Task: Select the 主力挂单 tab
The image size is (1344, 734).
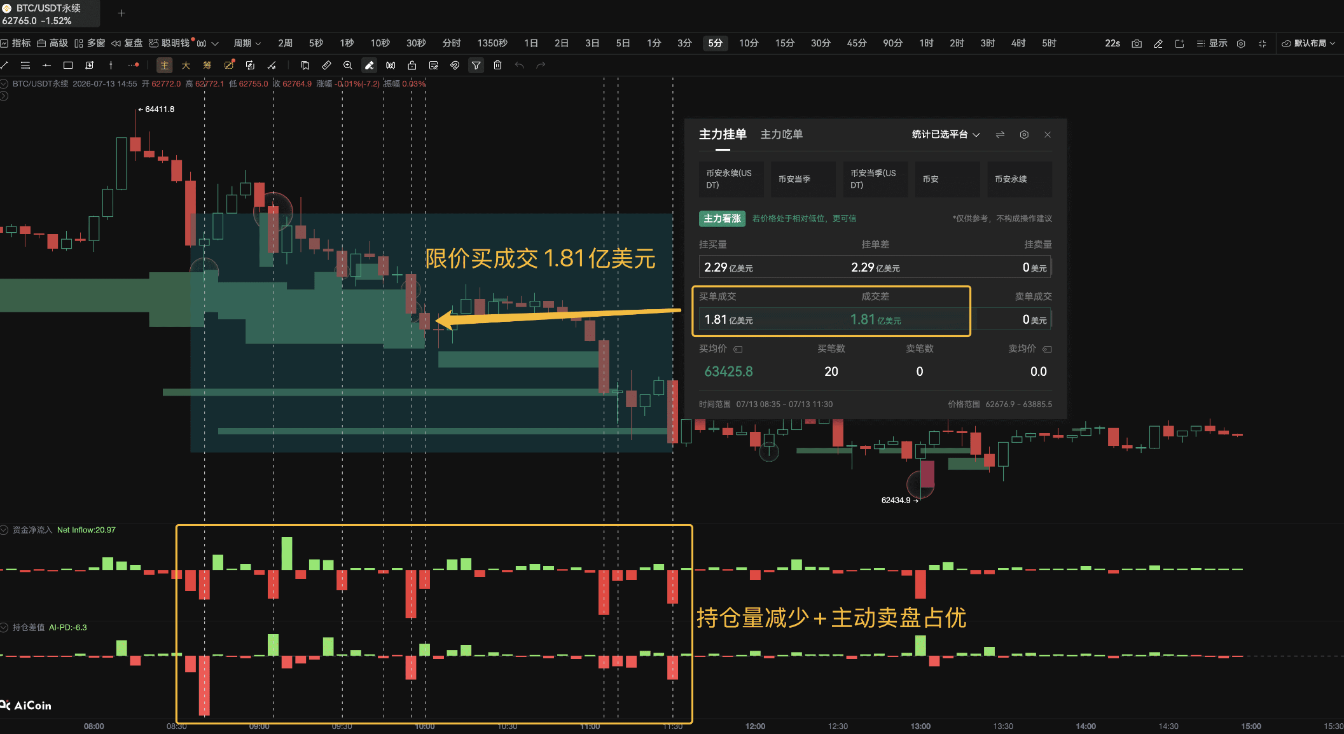Action: pos(723,134)
